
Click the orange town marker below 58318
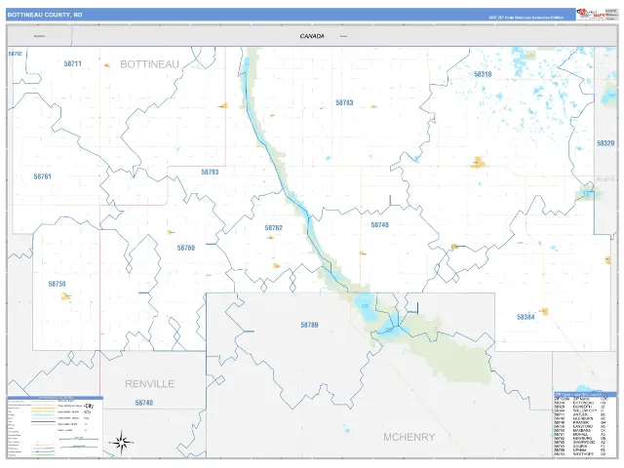478,163
